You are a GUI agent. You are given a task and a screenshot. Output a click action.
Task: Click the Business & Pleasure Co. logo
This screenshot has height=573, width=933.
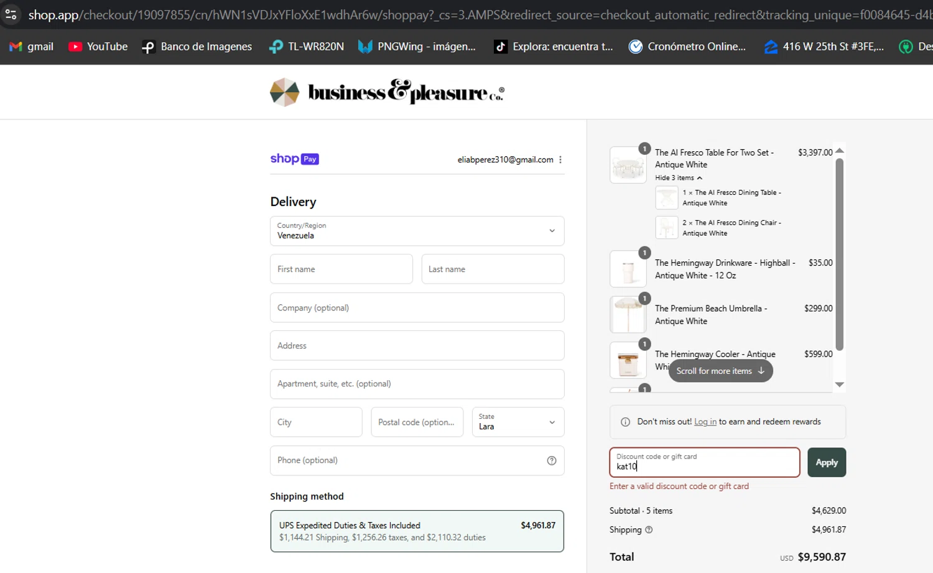point(387,92)
